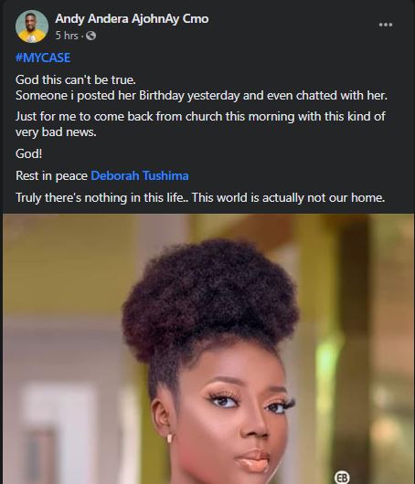The height and width of the screenshot is (484, 415).
Task: Click the standalone God! line
Action: 28,153
